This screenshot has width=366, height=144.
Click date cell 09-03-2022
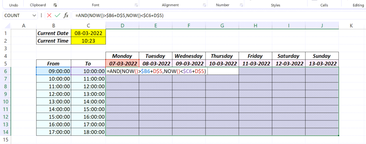(x=189, y=63)
